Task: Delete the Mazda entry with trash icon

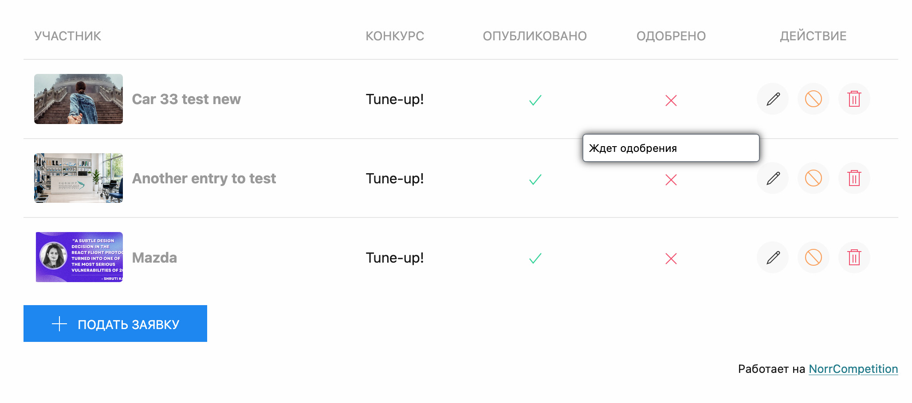Action: (x=854, y=257)
